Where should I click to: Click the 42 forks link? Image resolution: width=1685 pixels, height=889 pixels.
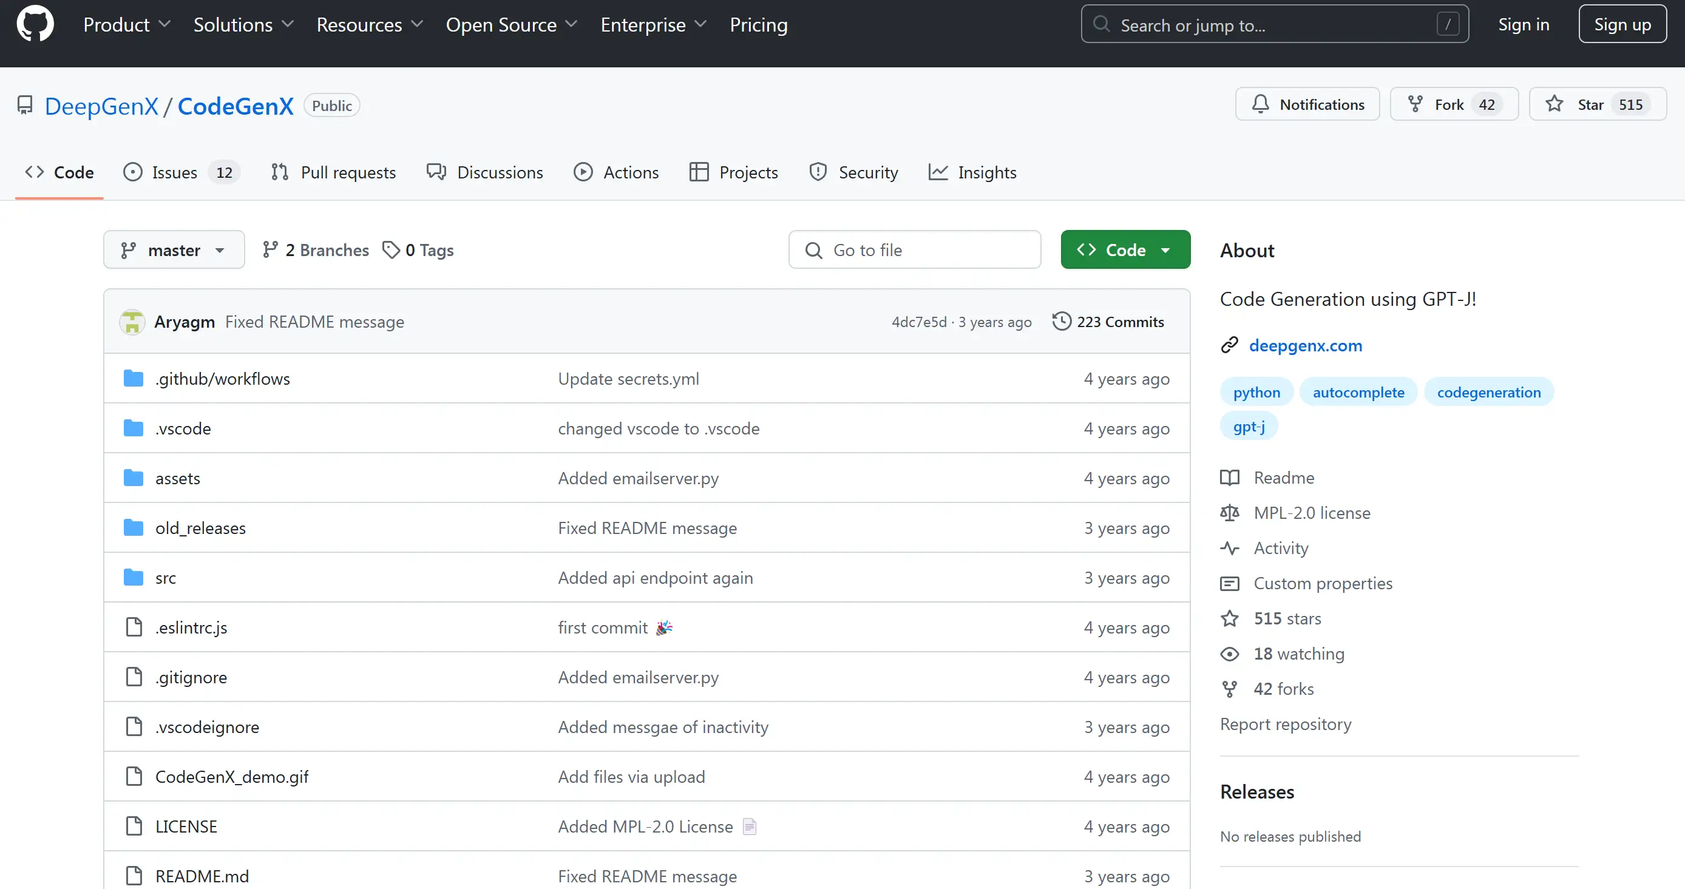1283,689
